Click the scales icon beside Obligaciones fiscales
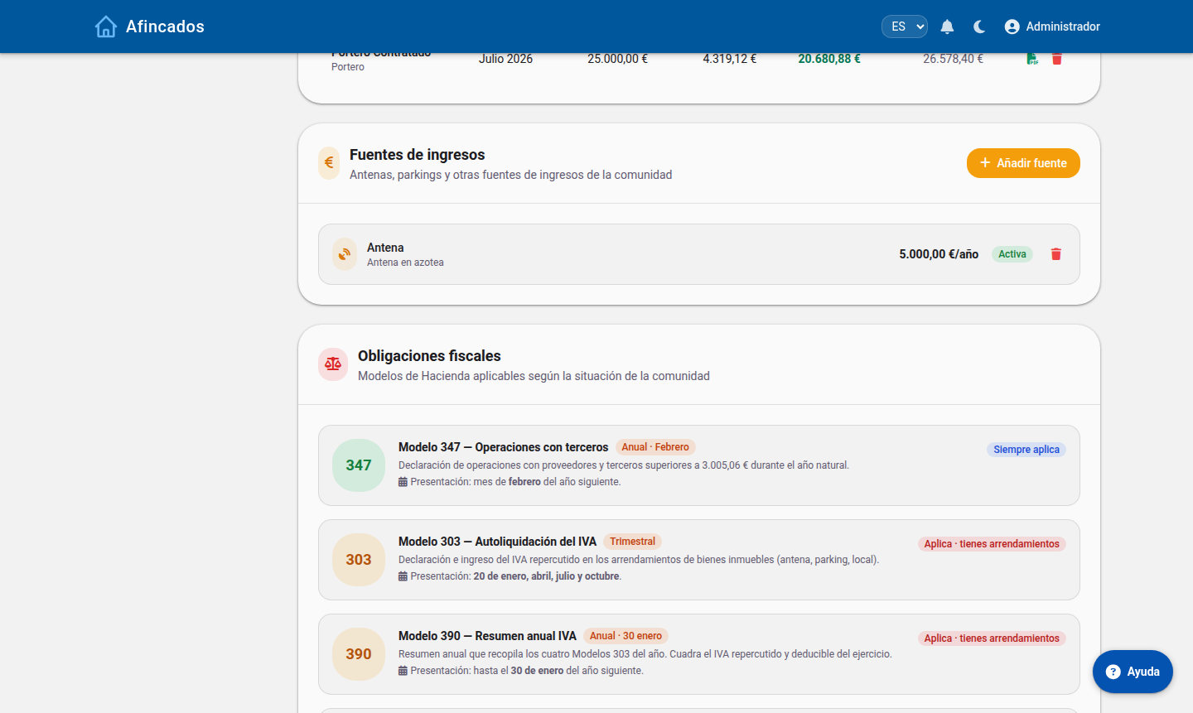The image size is (1193, 713). click(333, 364)
